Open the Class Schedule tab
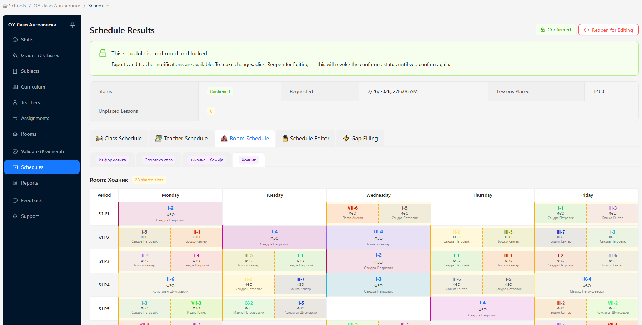 point(119,139)
